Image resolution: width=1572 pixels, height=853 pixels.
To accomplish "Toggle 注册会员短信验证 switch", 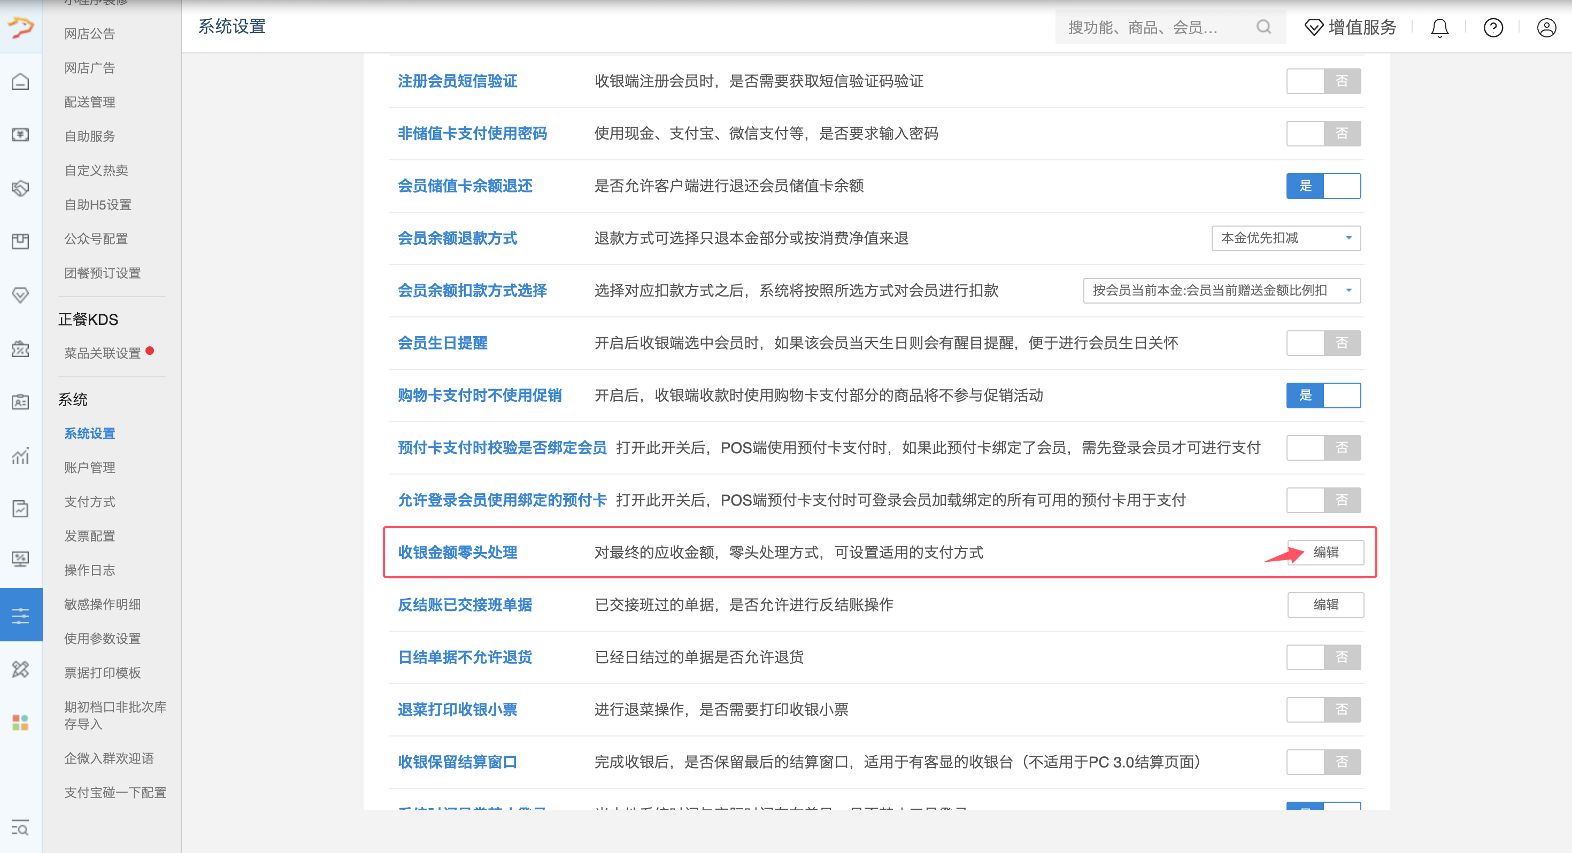I will (1323, 81).
